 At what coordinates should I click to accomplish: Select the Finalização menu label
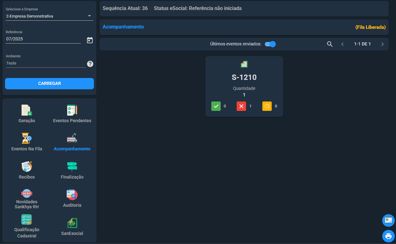click(x=72, y=177)
